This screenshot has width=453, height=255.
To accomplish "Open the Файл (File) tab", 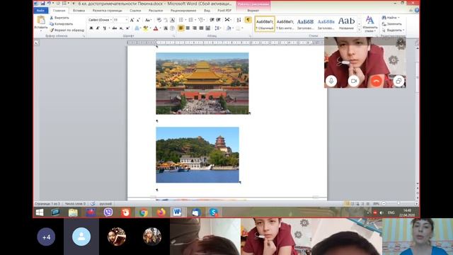I will (40, 11).
